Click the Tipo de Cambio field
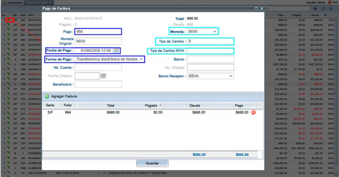 210,41
